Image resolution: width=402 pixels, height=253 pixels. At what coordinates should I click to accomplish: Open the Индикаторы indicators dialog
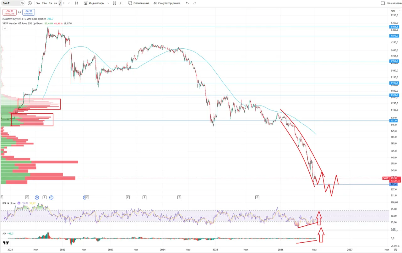(x=94, y=3)
